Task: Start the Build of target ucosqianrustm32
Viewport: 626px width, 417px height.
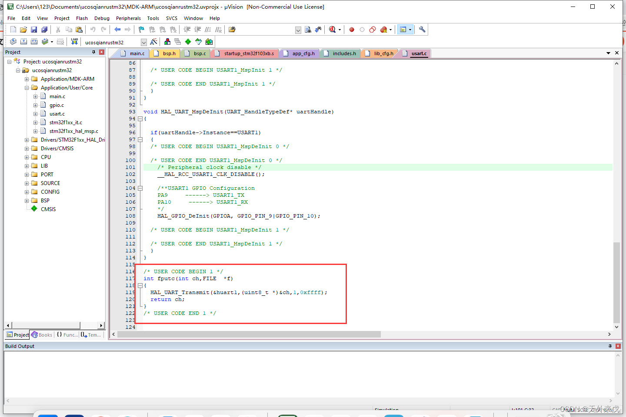Action: click(23, 42)
